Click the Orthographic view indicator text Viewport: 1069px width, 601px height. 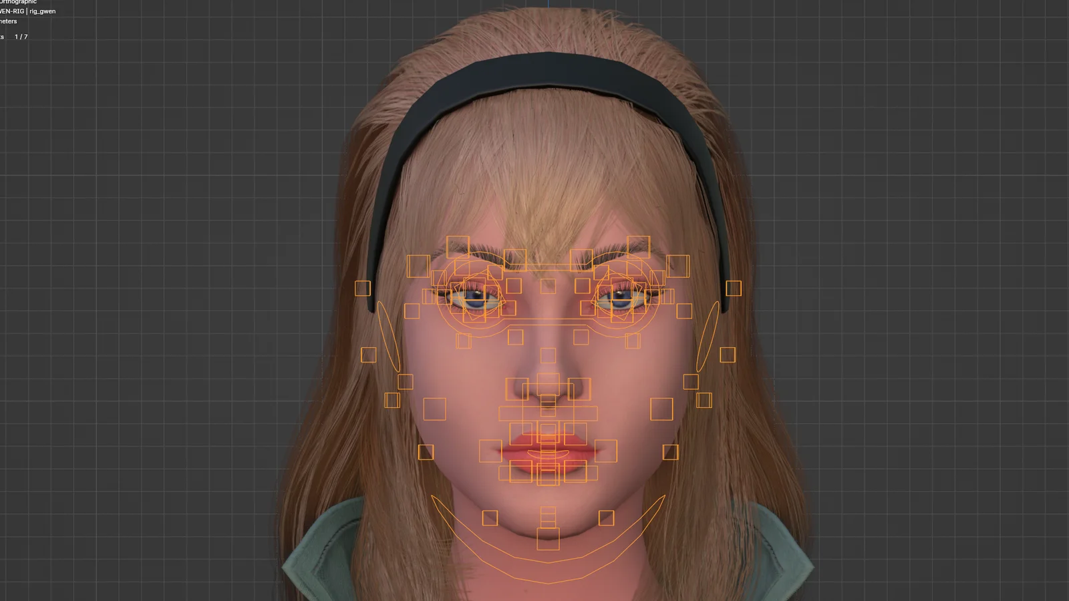coord(16,2)
